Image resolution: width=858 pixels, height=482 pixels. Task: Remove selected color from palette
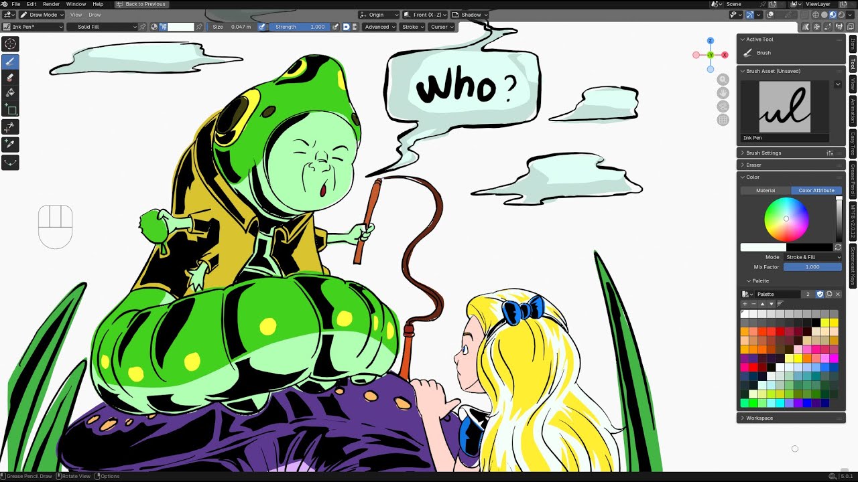753,304
